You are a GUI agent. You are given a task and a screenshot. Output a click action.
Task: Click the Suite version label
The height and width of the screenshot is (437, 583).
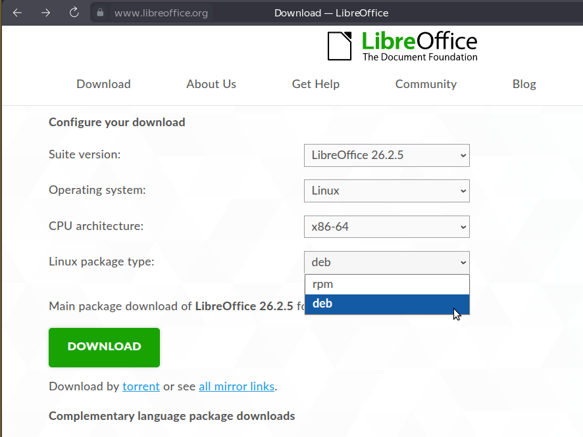(84, 154)
